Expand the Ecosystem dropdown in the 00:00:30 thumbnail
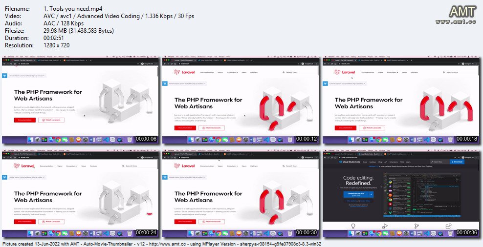The height and width of the screenshot is (247, 483). (232, 166)
